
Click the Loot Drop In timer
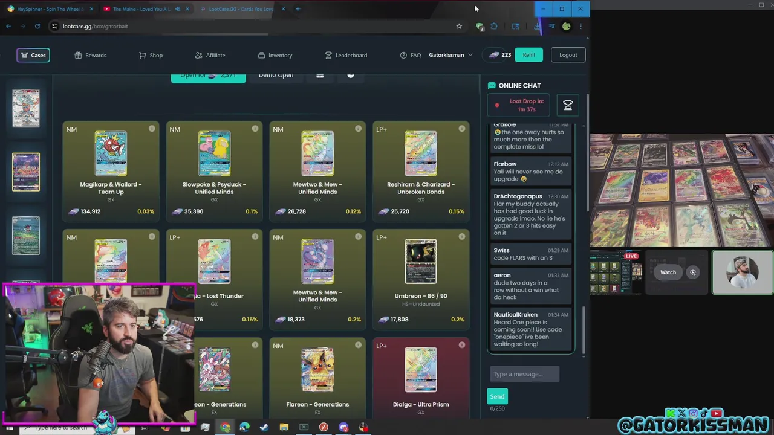pyautogui.click(x=519, y=105)
